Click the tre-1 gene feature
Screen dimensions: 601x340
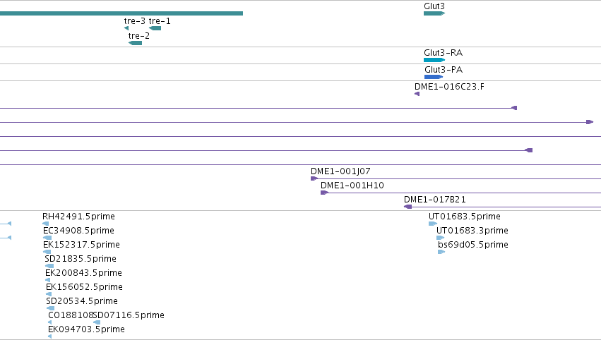click(x=155, y=28)
